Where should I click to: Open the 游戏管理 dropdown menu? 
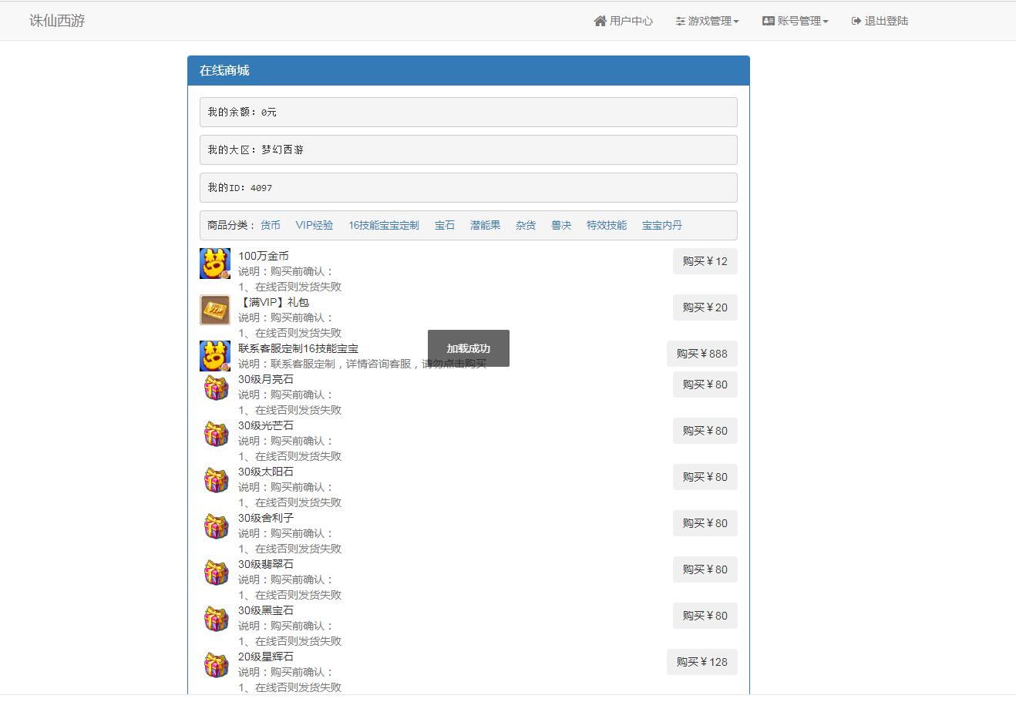click(707, 21)
